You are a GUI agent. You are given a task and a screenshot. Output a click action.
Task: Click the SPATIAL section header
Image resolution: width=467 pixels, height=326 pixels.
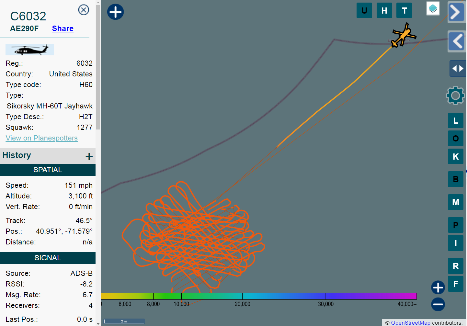tap(48, 170)
